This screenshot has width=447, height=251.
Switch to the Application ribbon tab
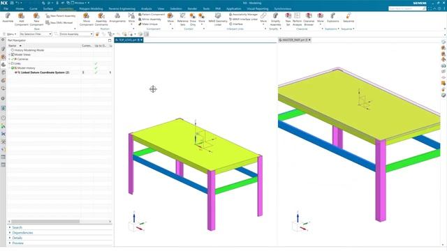coord(234,9)
